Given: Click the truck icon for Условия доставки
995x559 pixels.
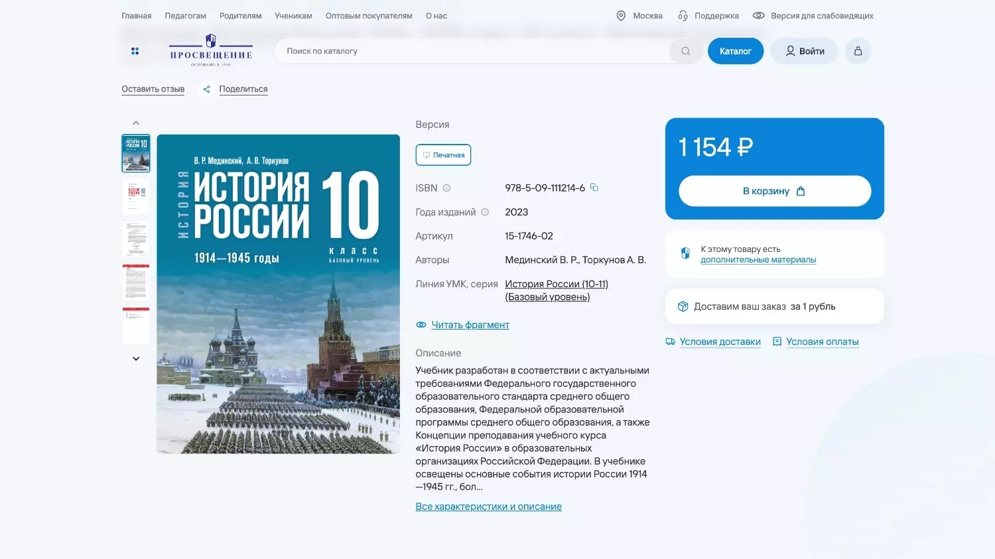Looking at the screenshot, I should (x=670, y=342).
